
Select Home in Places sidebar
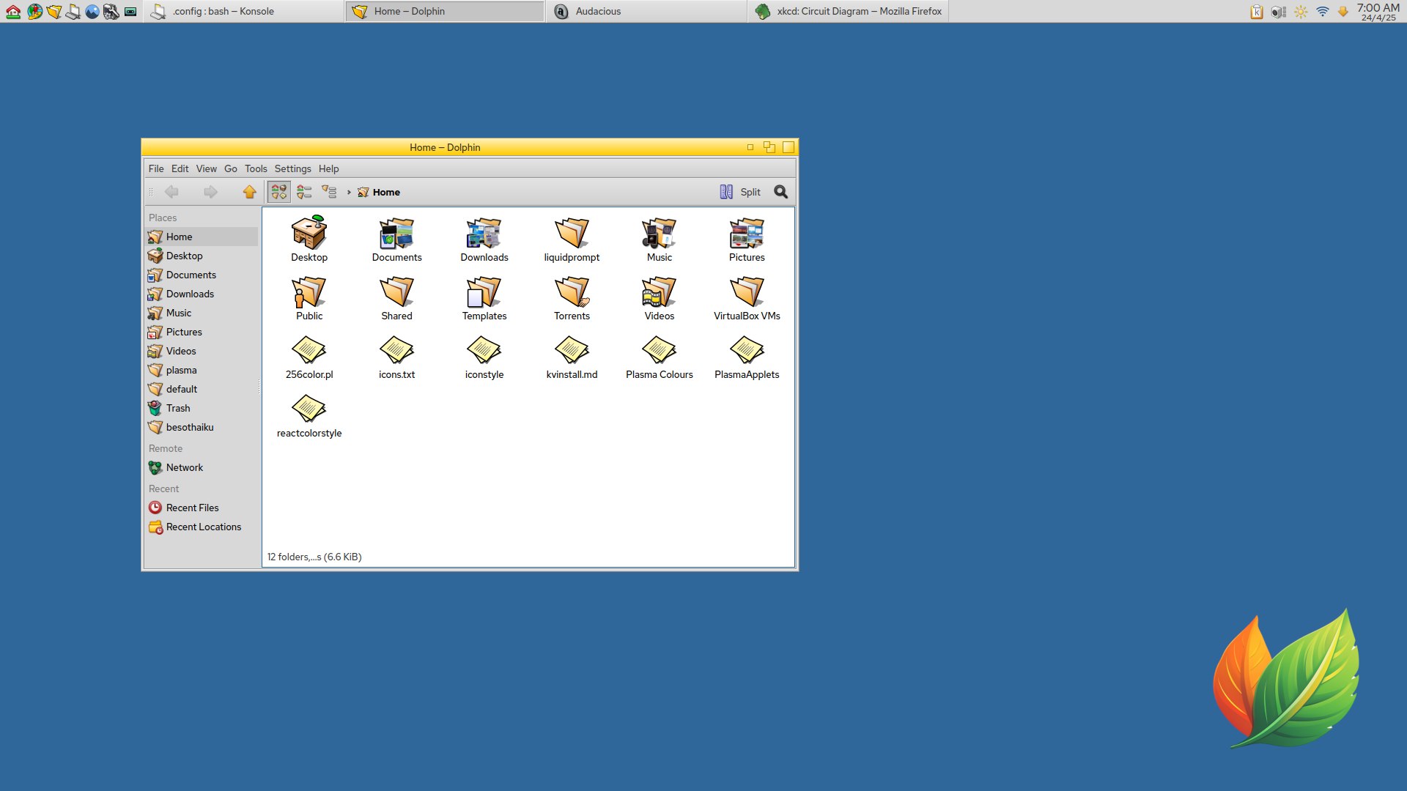coord(202,237)
